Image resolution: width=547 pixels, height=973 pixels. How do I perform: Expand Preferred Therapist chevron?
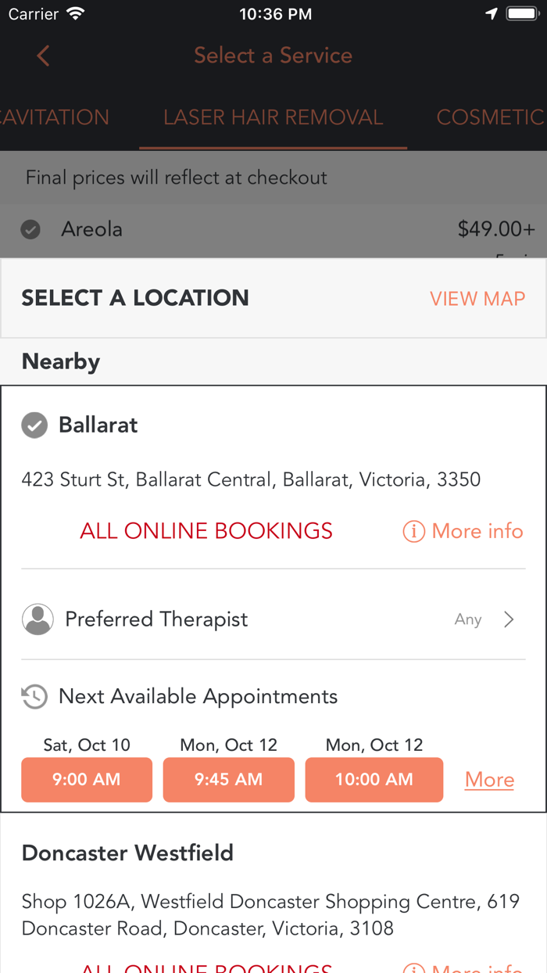[509, 619]
